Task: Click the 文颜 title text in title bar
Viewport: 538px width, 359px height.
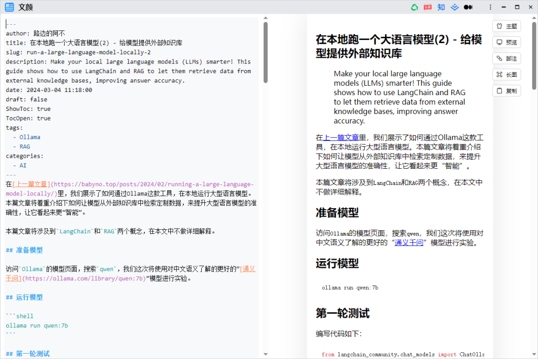Action: pos(25,7)
